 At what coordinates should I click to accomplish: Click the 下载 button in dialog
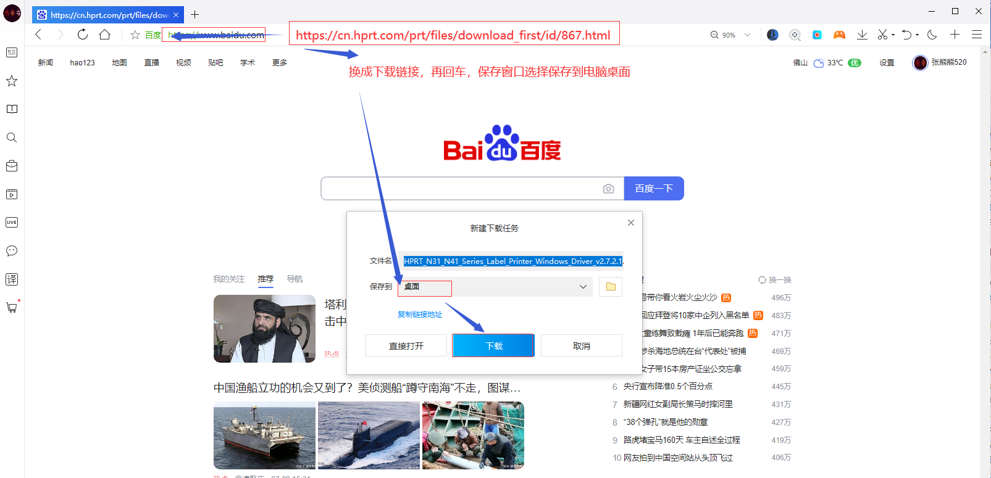click(x=493, y=345)
